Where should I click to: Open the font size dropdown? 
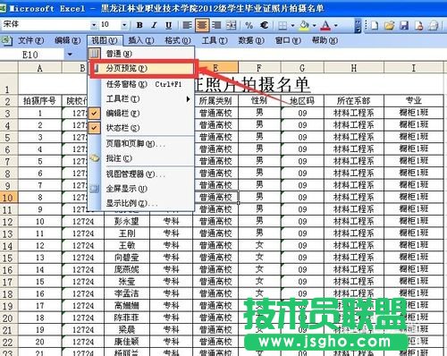pos(124,25)
